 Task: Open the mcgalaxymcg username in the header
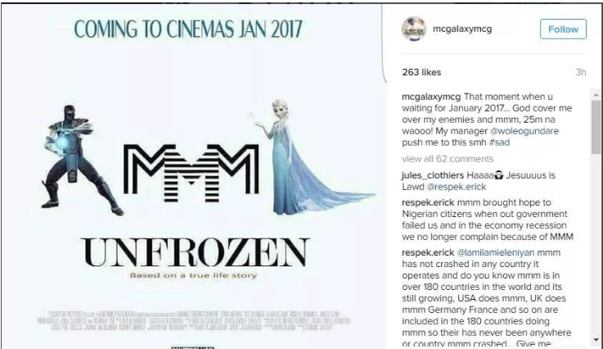462,29
